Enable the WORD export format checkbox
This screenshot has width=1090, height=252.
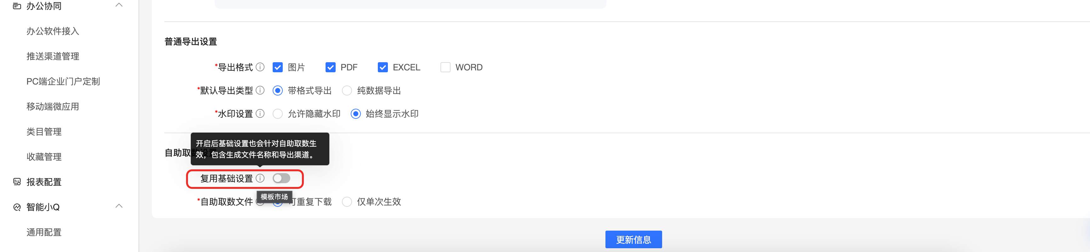click(445, 68)
